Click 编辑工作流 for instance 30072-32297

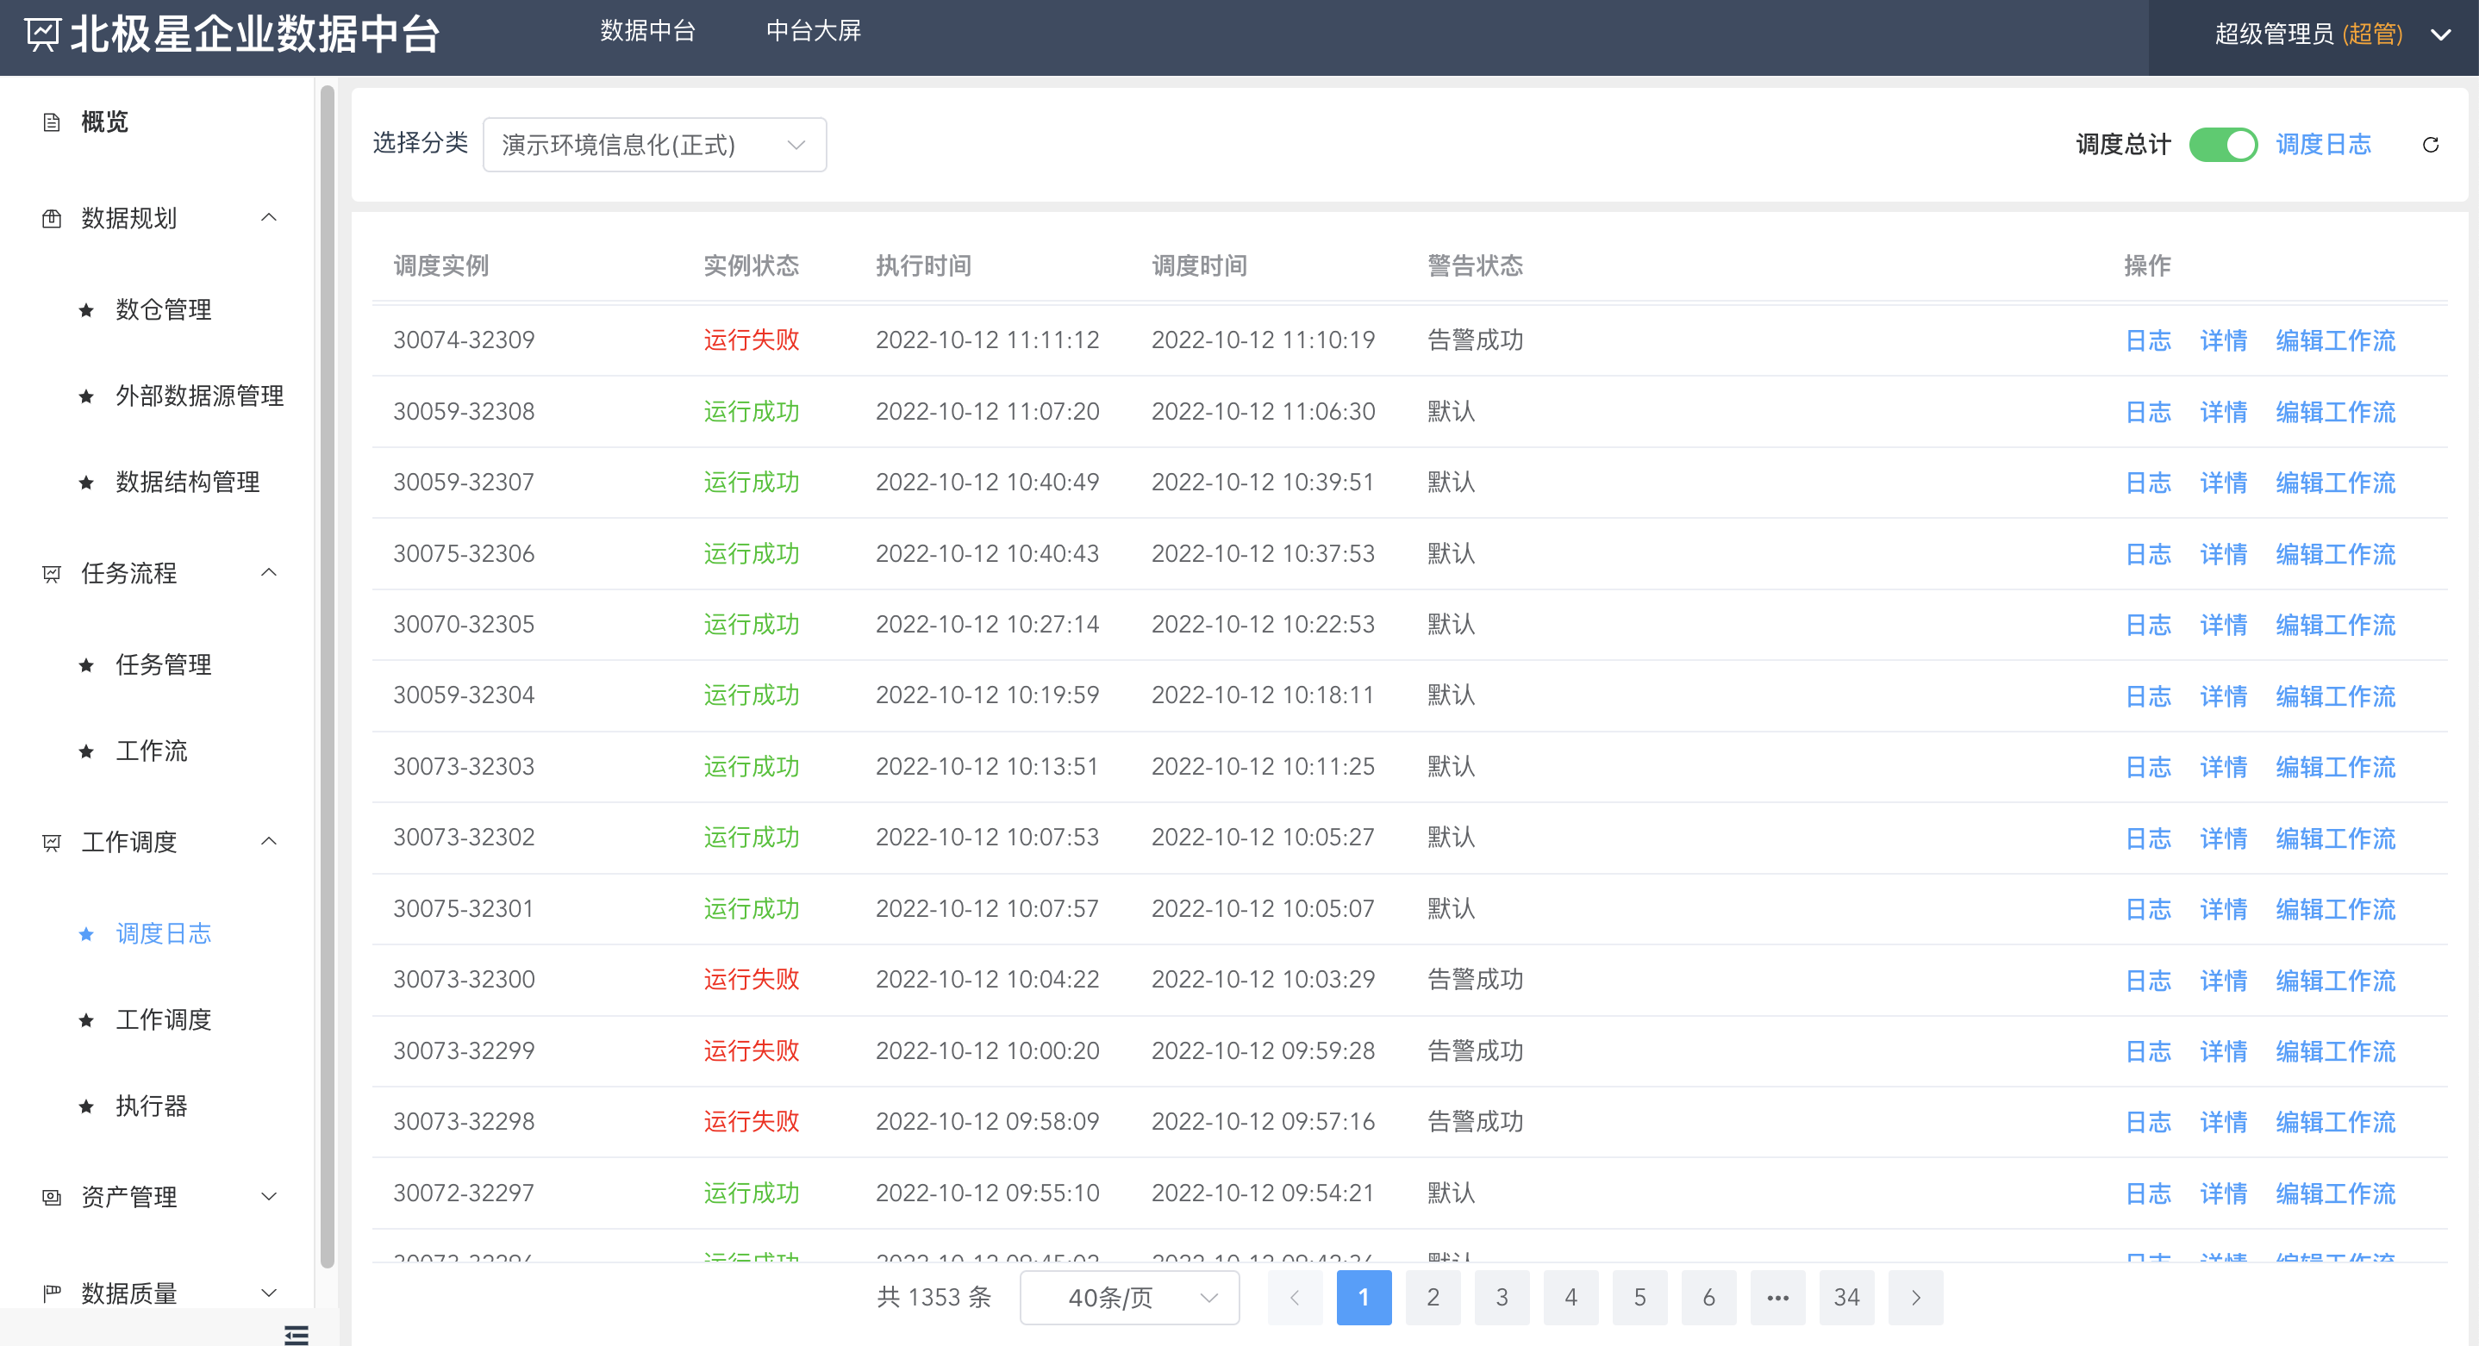[x=2335, y=1193]
